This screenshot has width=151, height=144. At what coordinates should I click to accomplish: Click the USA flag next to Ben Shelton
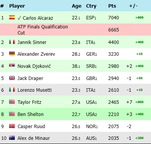(x=12, y=114)
